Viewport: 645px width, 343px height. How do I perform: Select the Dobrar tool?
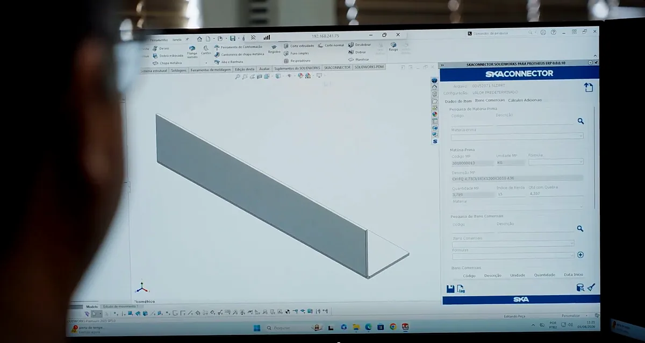357,52
